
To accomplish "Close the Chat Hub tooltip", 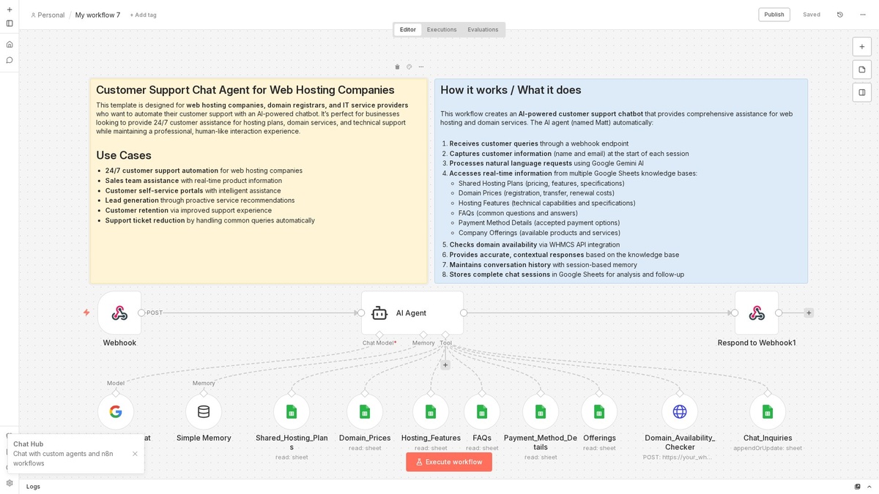I will point(135,454).
